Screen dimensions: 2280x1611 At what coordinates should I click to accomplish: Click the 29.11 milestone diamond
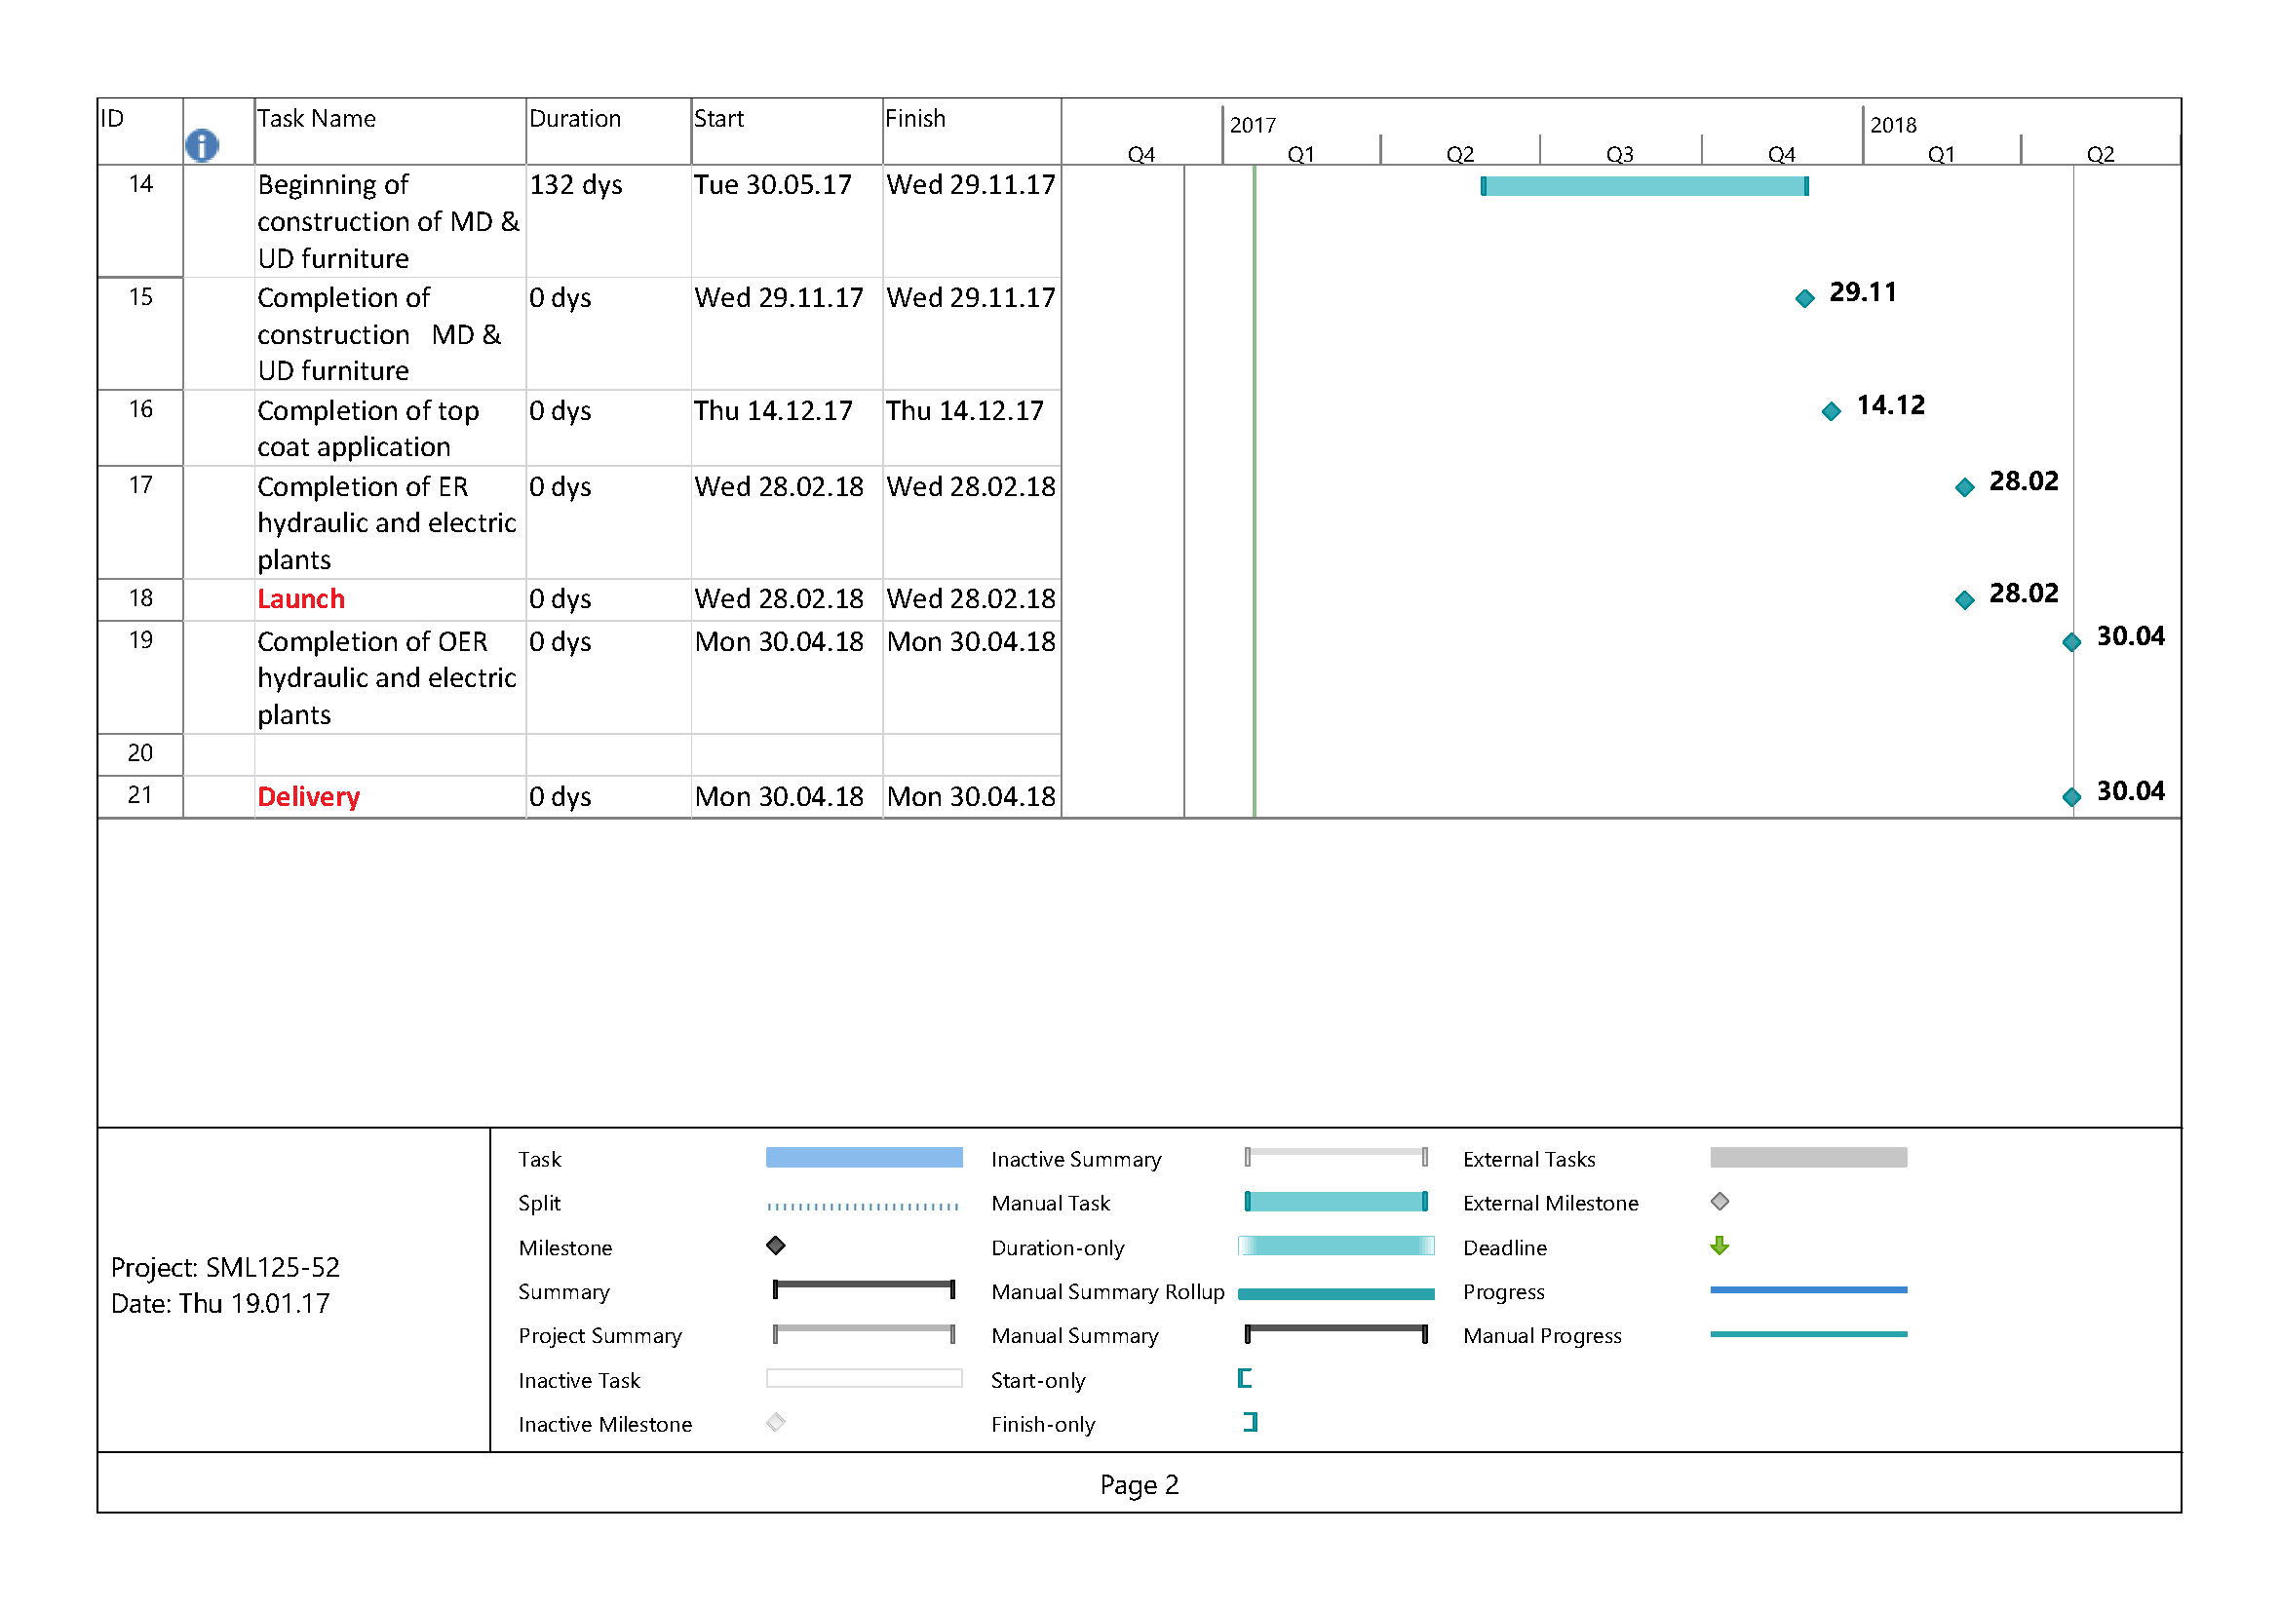click(x=1804, y=299)
